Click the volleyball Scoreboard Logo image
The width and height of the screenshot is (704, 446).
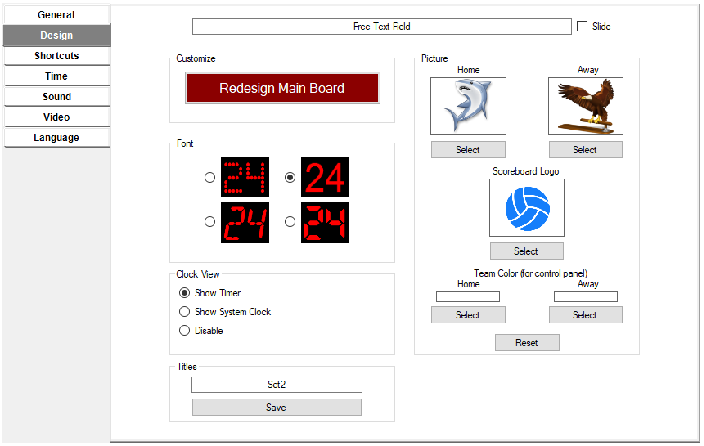(x=526, y=208)
